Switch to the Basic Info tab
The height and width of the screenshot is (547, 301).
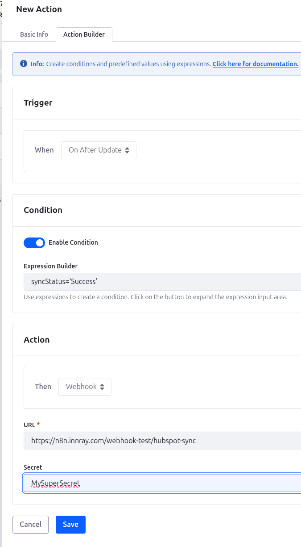click(34, 34)
